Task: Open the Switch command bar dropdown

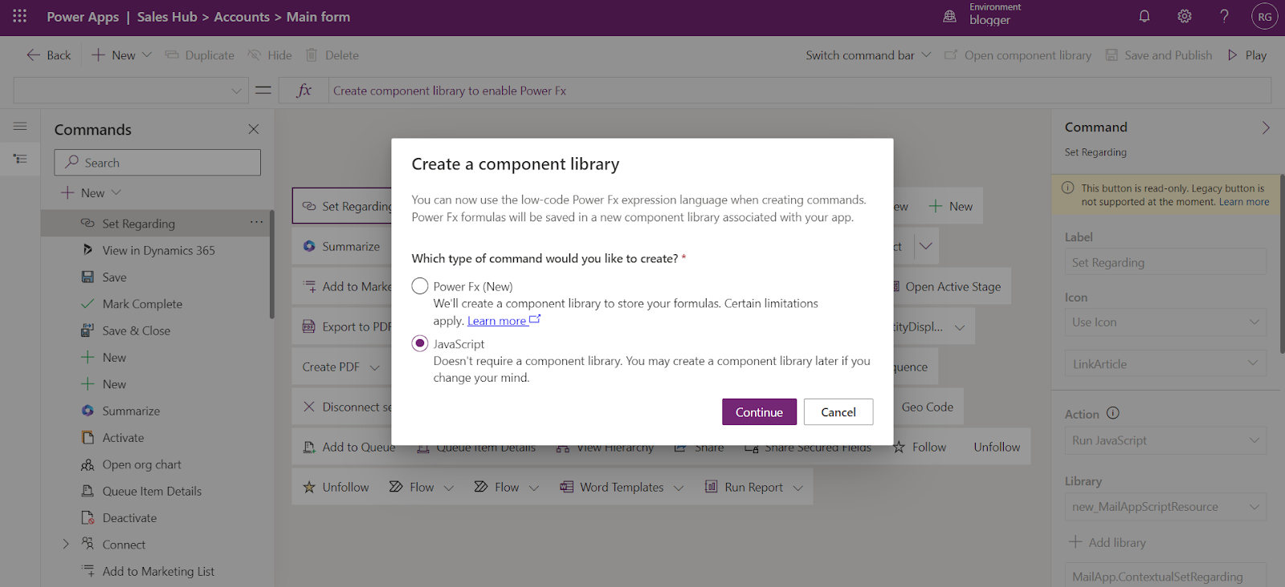Action: (x=868, y=55)
